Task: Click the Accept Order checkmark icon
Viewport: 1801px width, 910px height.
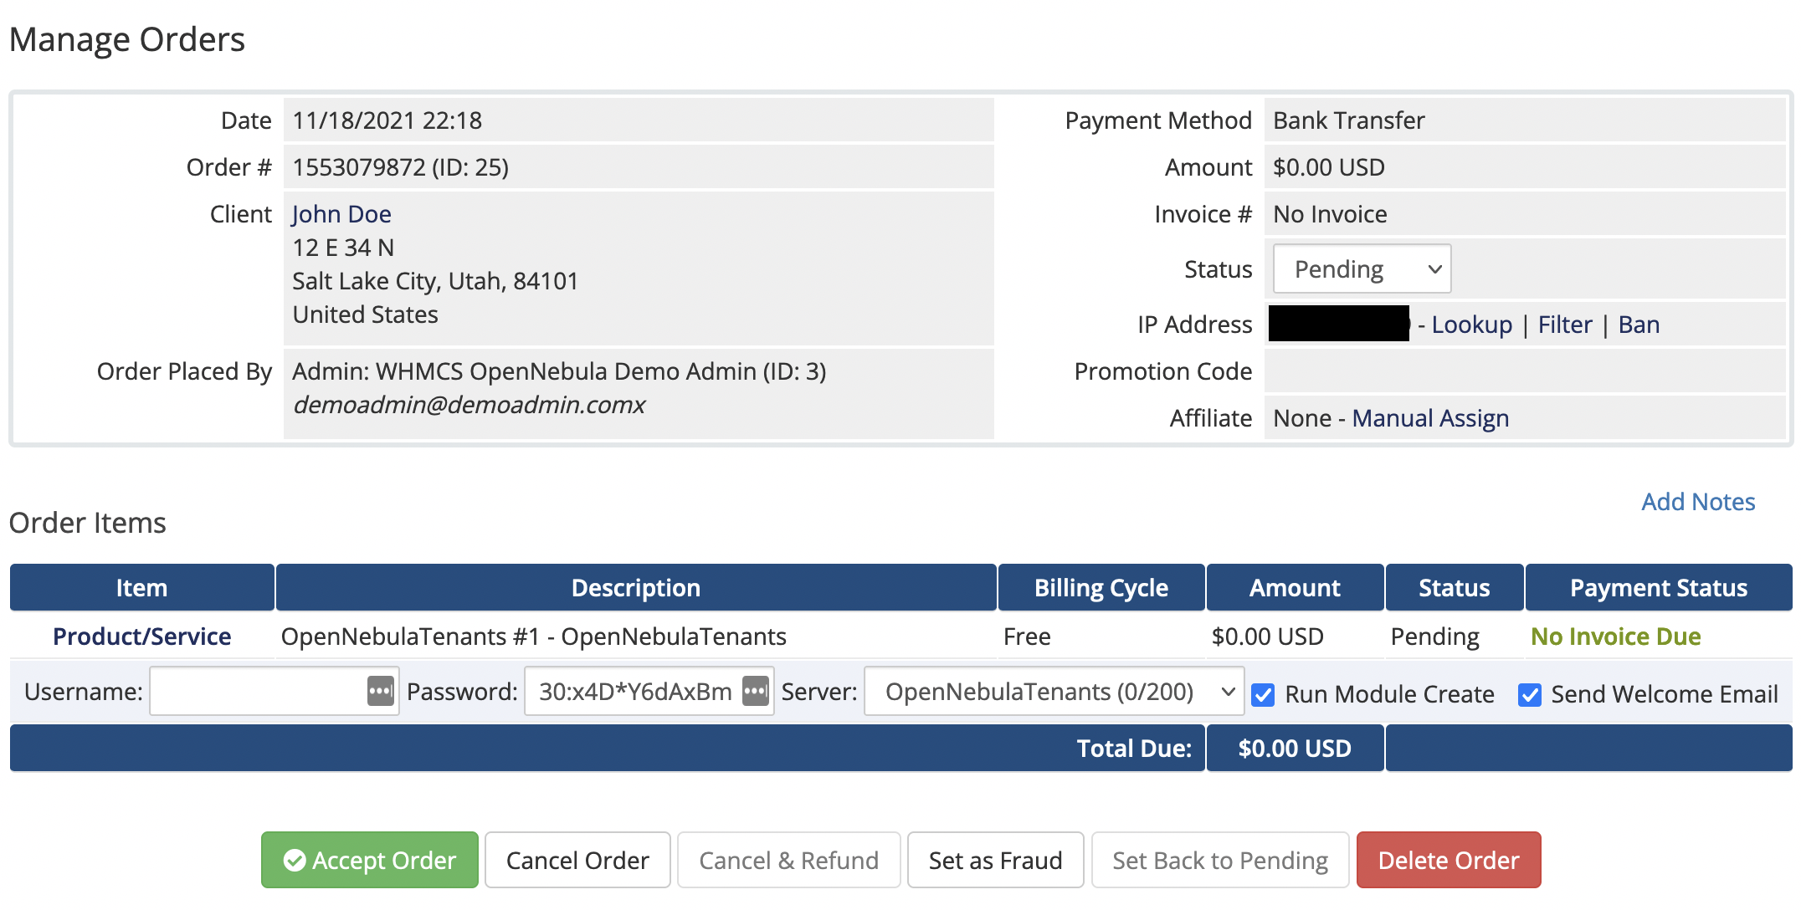Action: 295,861
